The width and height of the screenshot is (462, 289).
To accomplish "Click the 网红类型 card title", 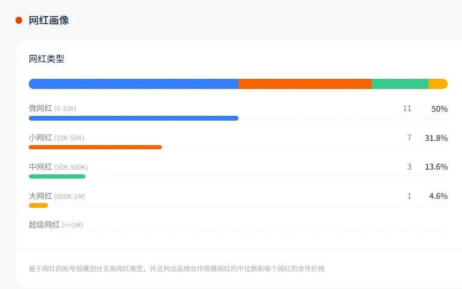I will 47,59.
